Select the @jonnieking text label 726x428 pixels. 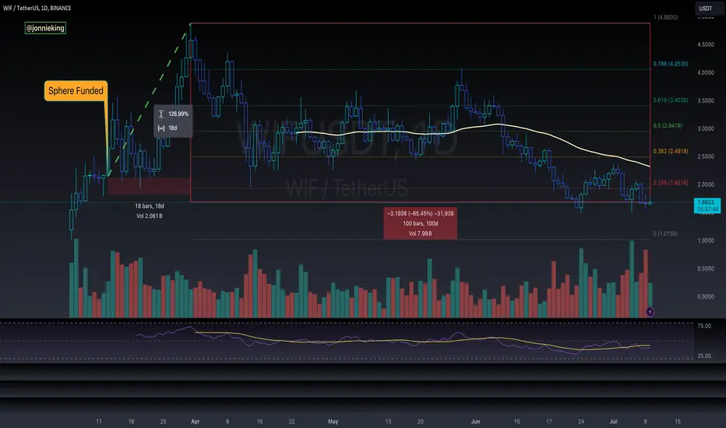(x=45, y=28)
